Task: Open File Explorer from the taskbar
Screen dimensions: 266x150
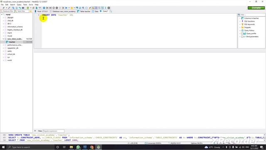Action: click(x=71, y=147)
